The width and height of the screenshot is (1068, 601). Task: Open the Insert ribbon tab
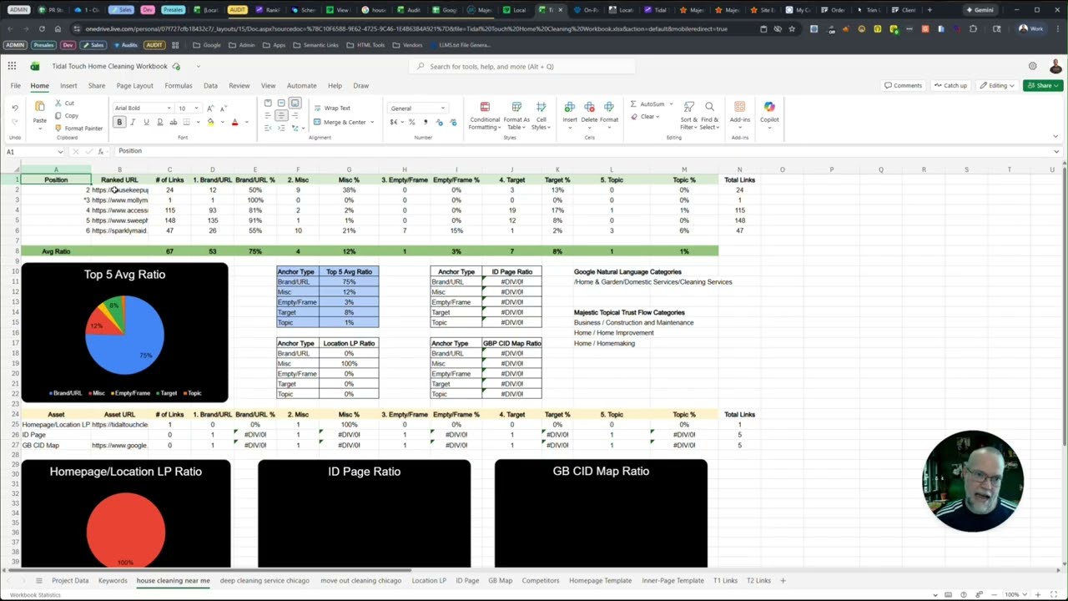click(x=68, y=85)
